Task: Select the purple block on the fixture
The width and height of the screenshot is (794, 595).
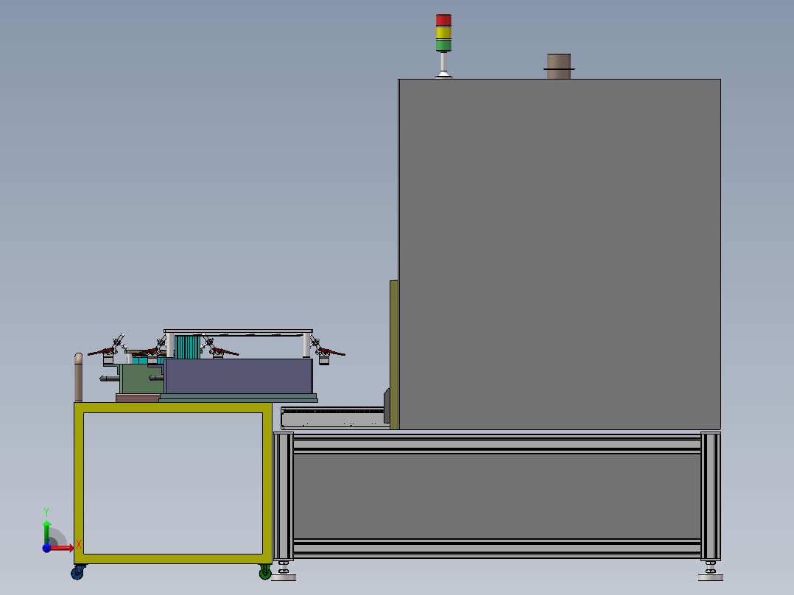Action: [x=238, y=376]
